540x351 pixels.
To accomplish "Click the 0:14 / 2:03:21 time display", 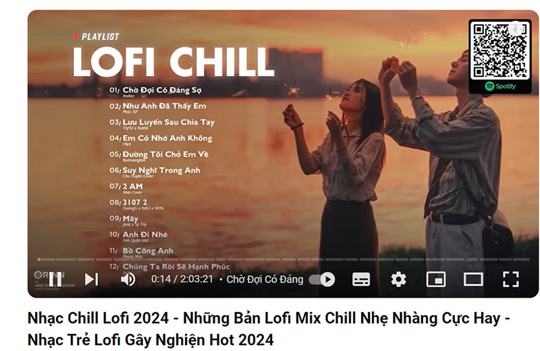I will [182, 279].
